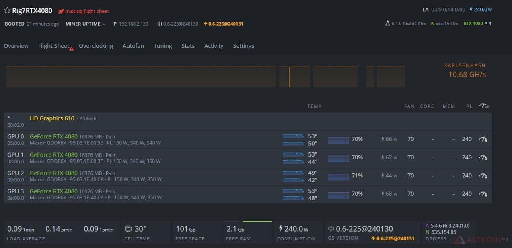Select GPU 2 GeForce RTX 4080 name
Screen dimensions: 512x248
point(53,173)
